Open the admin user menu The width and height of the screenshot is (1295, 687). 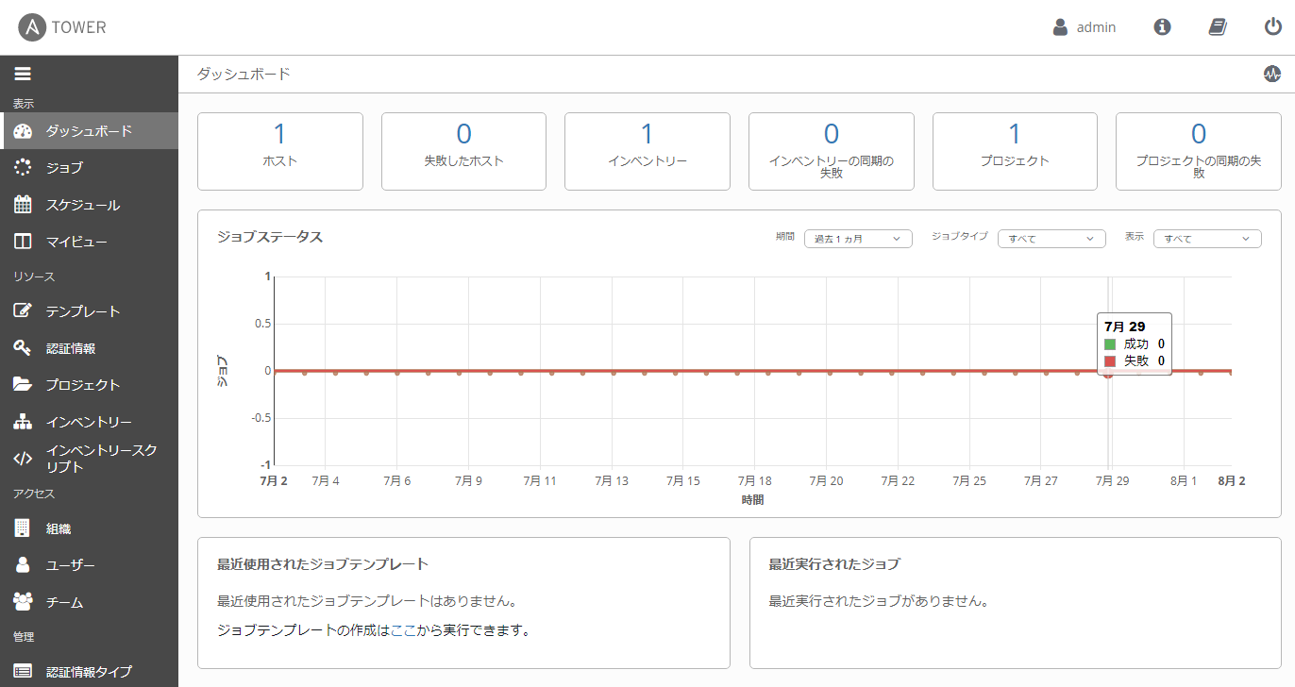[1085, 26]
